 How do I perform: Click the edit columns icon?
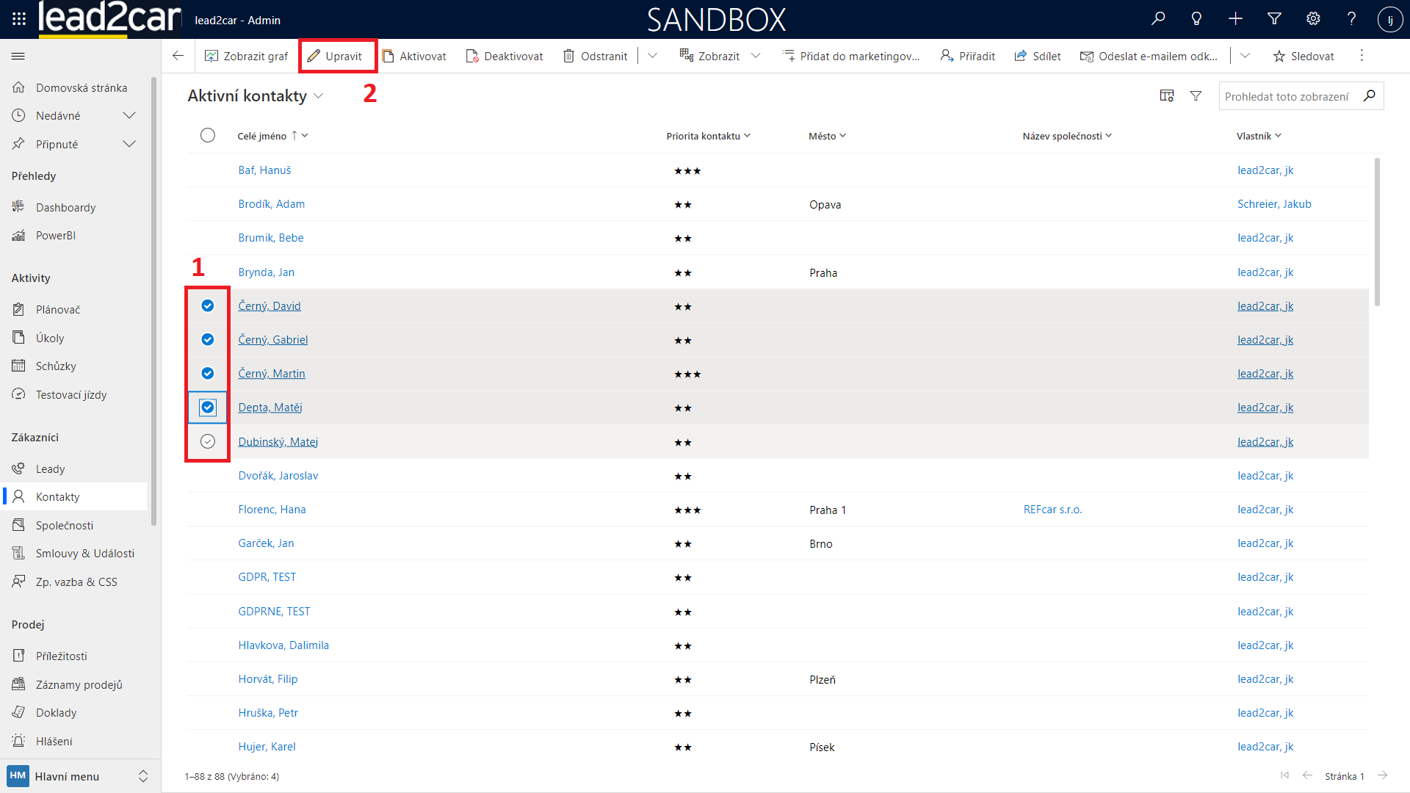1166,96
